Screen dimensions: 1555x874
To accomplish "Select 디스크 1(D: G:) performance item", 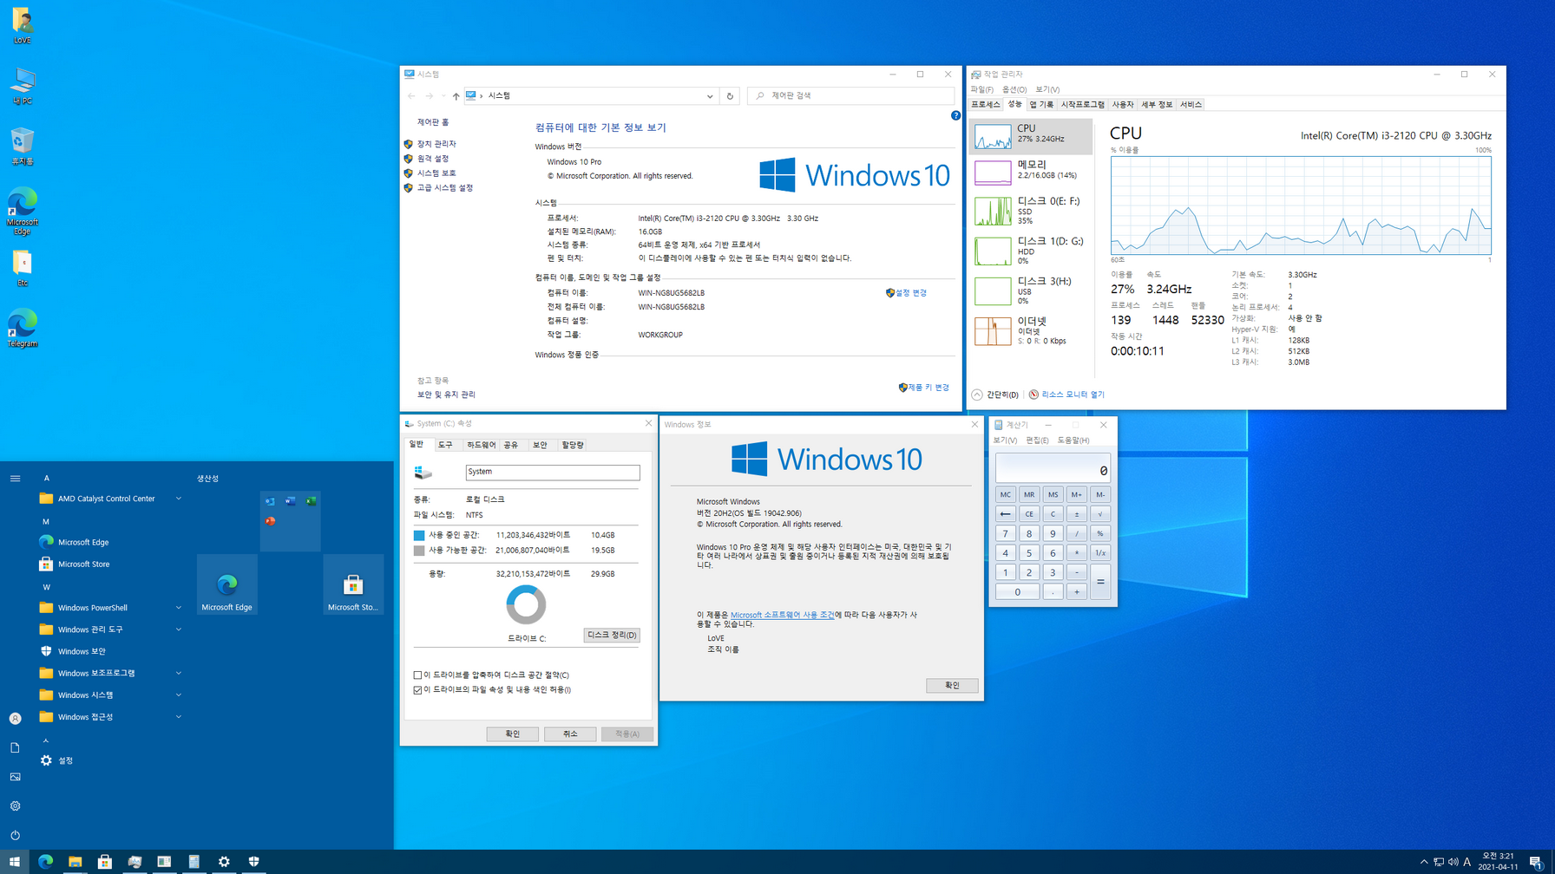I will (1031, 250).
